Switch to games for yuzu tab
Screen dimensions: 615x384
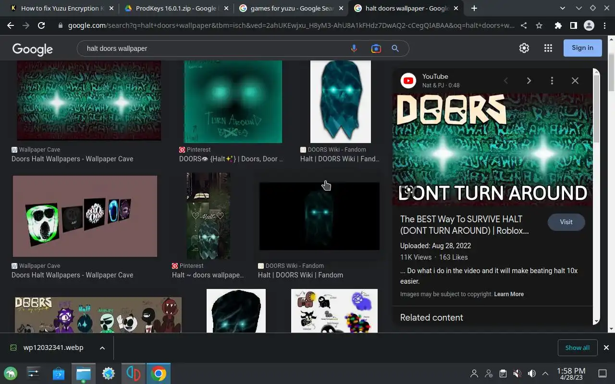[x=290, y=8]
